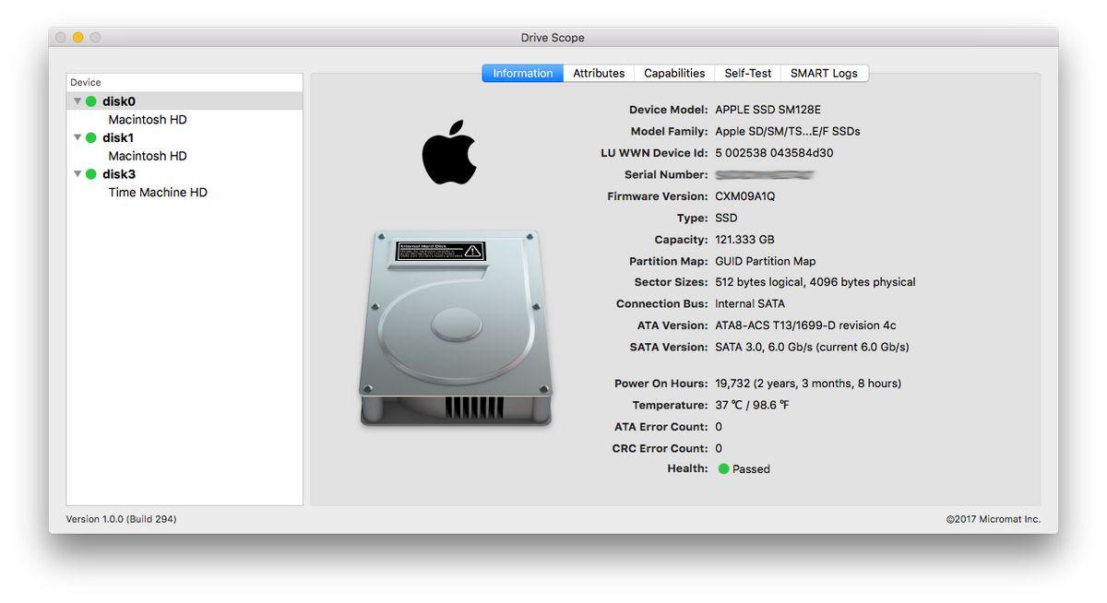Minimize the Drive Scope window
Viewport: 1107px width, 603px height.
coord(77,38)
